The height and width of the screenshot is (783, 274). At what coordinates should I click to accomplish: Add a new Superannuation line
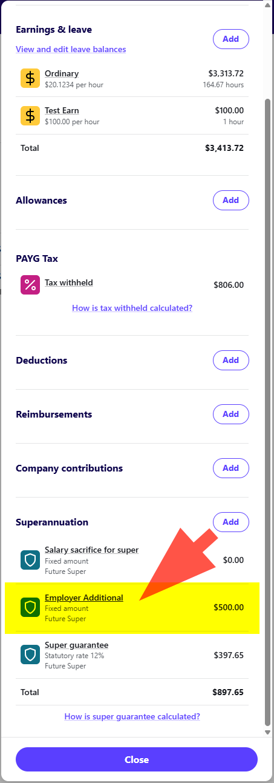click(230, 522)
